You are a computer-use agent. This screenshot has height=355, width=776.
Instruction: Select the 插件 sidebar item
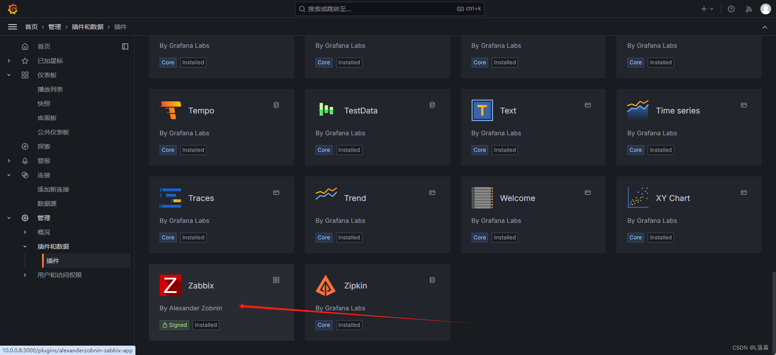tap(86, 261)
